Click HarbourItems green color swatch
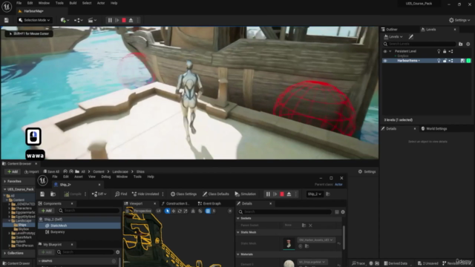The height and width of the screenshot is (267, 475). pos(468,61)
